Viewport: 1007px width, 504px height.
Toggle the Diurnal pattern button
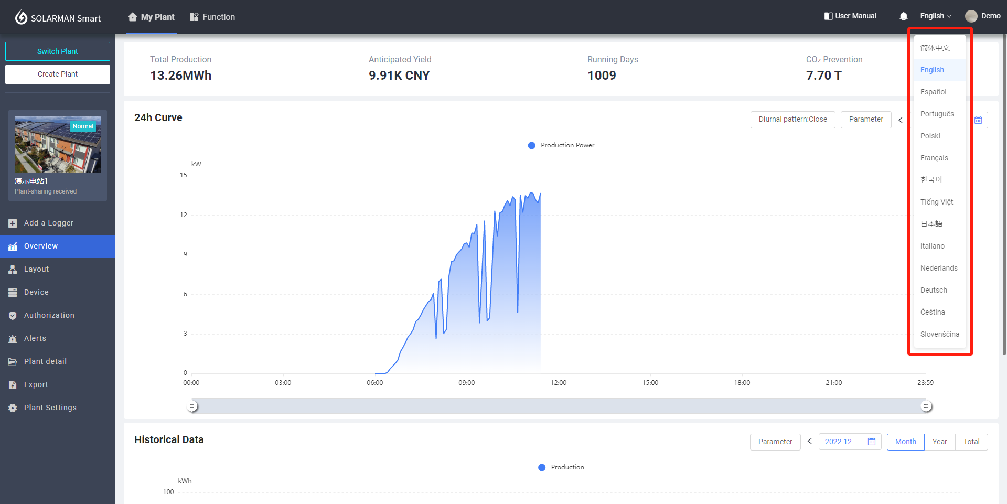[x=792, y=120]
